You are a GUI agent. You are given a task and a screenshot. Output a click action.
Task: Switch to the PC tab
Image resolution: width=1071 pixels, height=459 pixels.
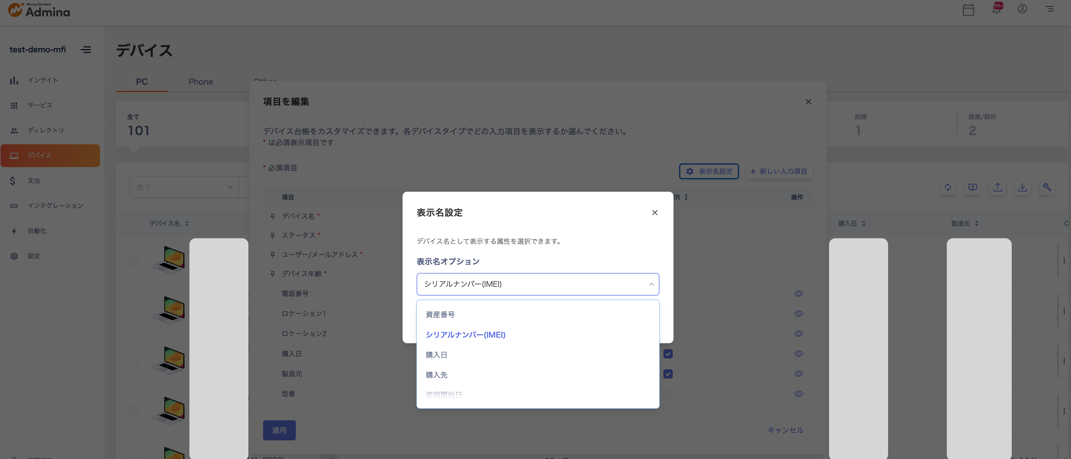tap(142, 82)
